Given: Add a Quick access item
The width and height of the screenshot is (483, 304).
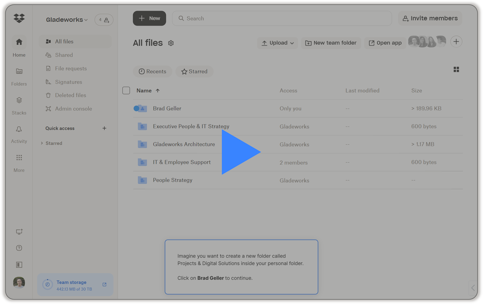Looking at the screenshot, I should [x=104, y=128].
